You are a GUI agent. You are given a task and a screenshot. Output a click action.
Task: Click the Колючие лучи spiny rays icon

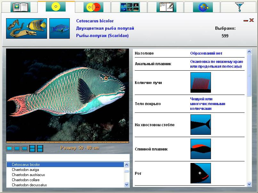(201, 82)
